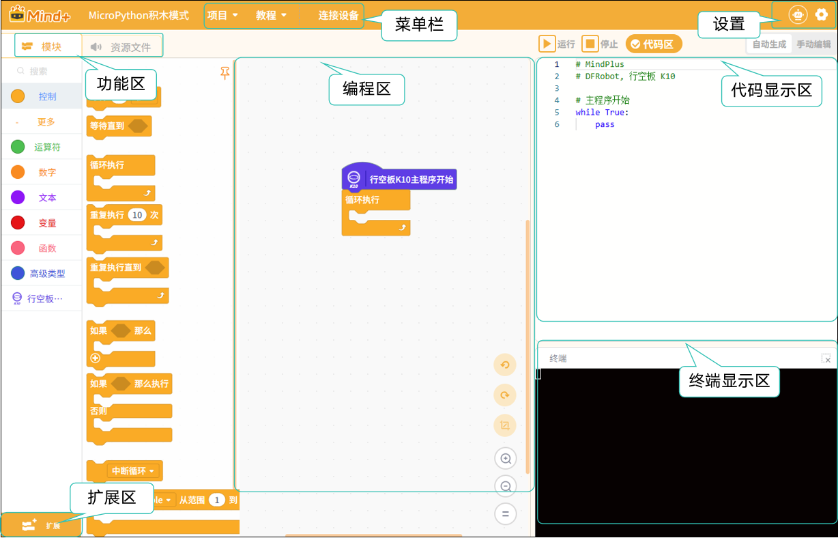Zoom in on the programming workspace

(506, 458)
